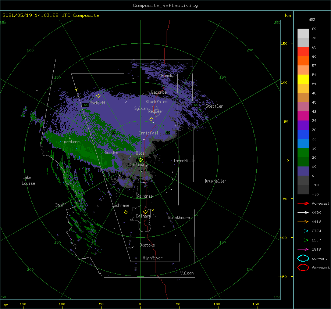Click purple swatch between 10 and 0 dBZ
This screenshot has width=331, height=309.
[x=303, y=171]
